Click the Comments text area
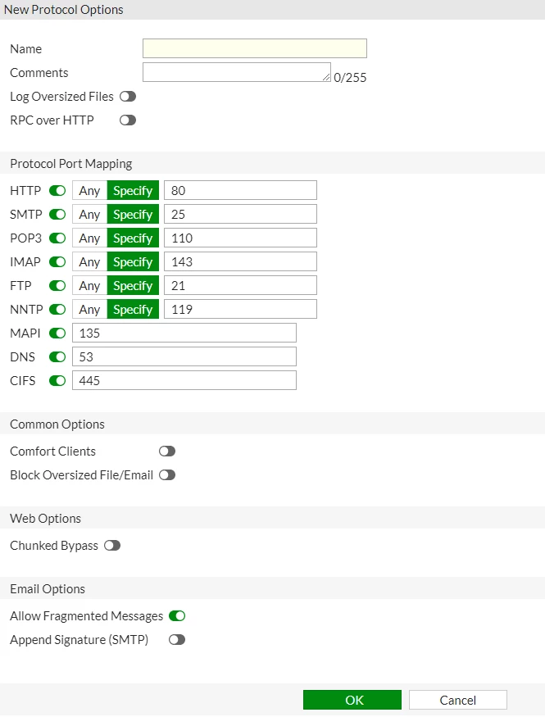This screenshot has width=545, height=726. (237, 72)
